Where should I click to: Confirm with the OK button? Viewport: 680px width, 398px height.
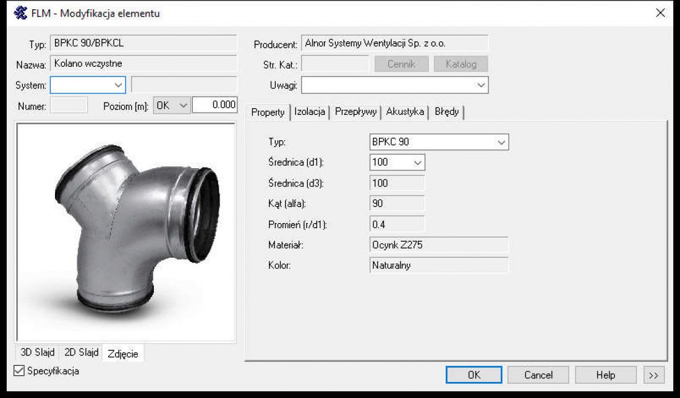point(474,375)
